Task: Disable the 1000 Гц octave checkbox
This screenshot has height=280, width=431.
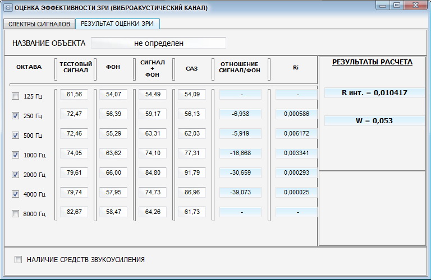Action: [x=16, y=155]
